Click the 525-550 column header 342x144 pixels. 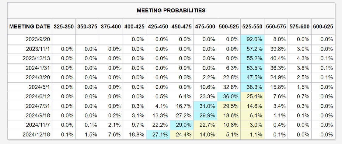[252, 27]
